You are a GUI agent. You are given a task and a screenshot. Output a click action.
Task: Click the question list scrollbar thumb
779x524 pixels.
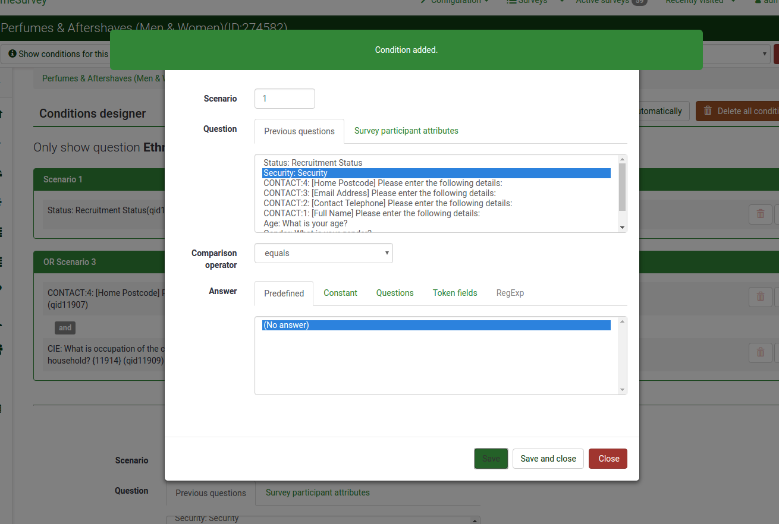623,187
